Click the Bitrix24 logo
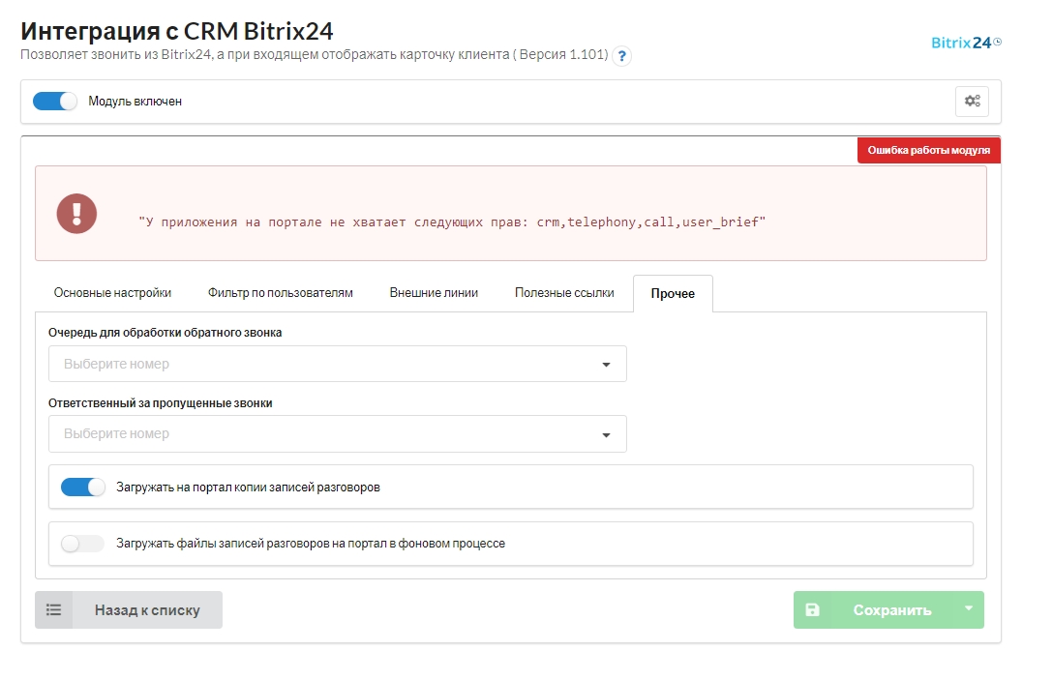The image size is (1053, 680). (965, 43)
